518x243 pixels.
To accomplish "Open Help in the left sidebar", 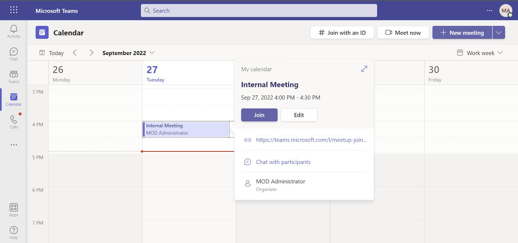I will (x=14, y=233).
